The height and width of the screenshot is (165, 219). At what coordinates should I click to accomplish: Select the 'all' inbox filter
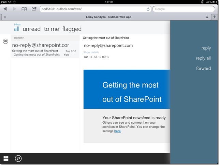tap(16, 29)
